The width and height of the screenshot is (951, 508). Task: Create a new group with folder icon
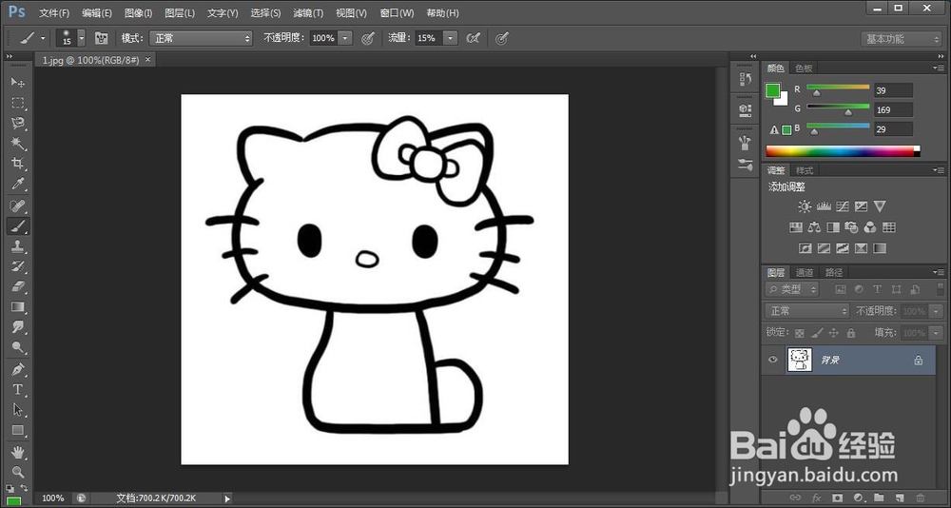tap(879, 498)
